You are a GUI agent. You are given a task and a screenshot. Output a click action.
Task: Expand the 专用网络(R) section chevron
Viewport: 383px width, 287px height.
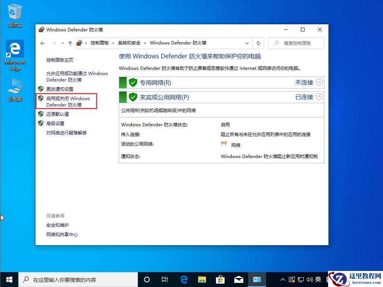pyautogui.click(x=319, y=82)
